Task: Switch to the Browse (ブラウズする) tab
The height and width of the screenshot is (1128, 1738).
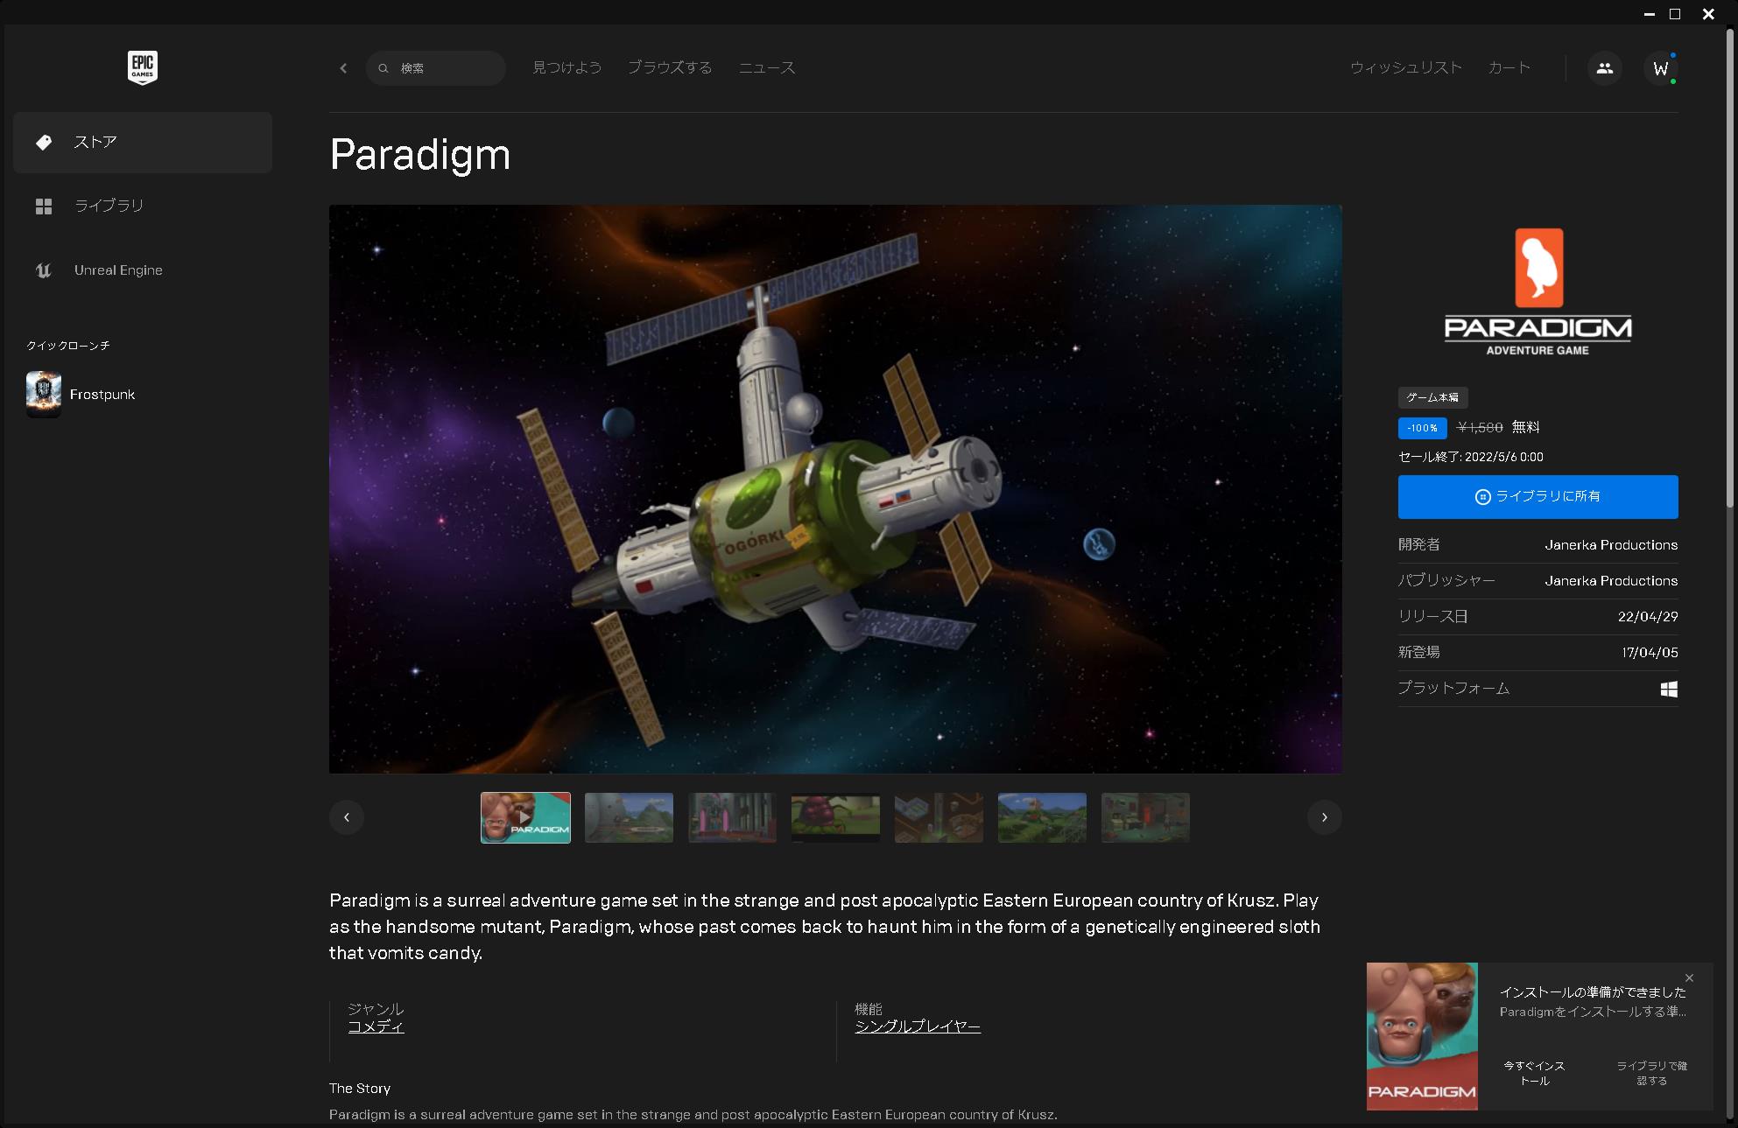Action: coord(670,67)
